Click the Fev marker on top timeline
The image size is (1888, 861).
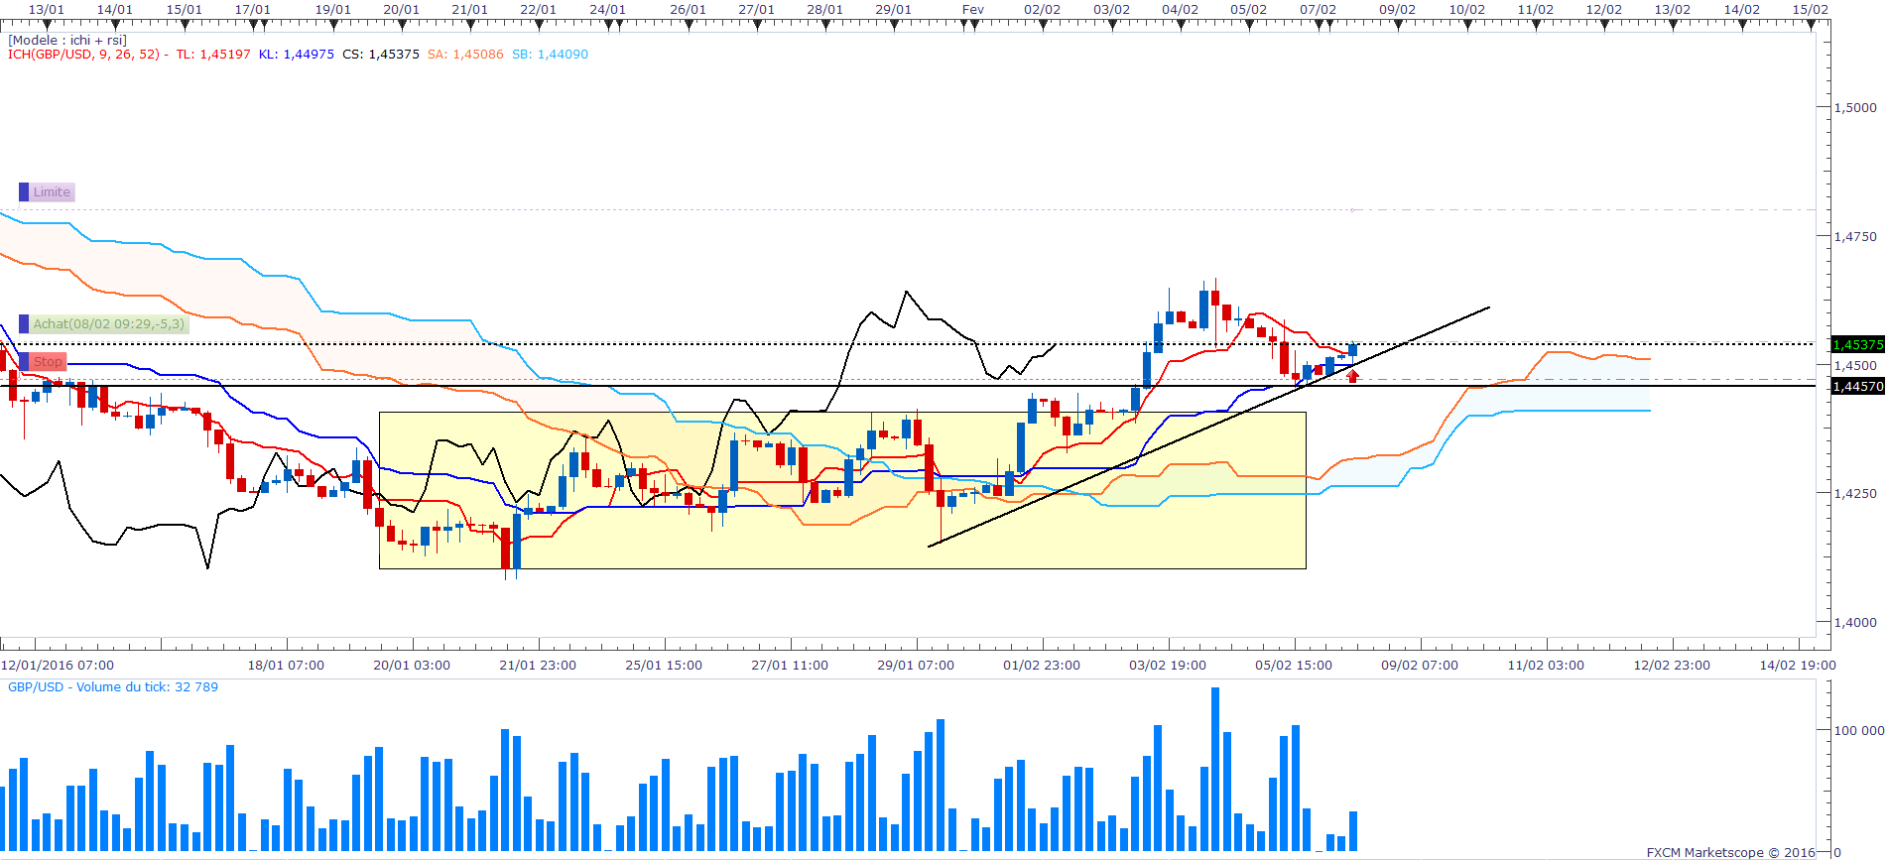[973, 10]
